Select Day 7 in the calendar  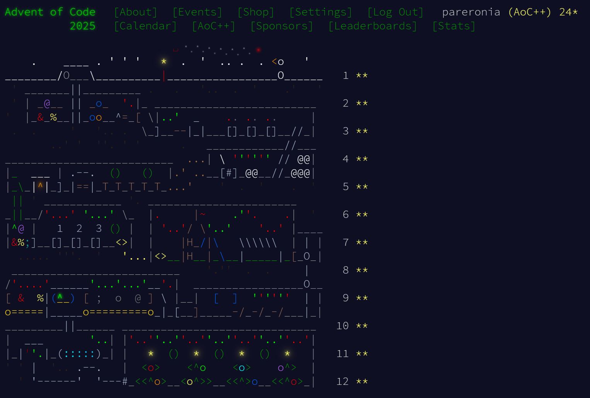pyautogui.click(x=186, y=242)
